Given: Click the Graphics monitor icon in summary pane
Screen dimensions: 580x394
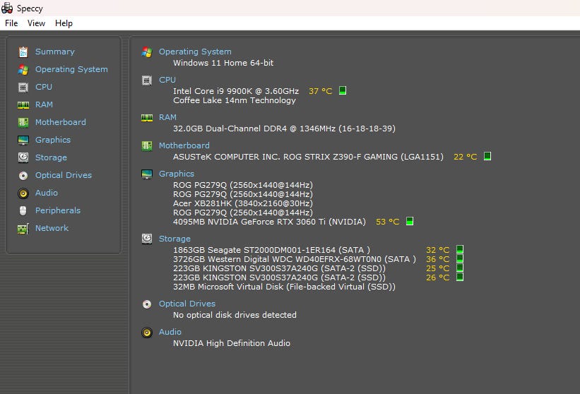Looking at the screenshot, I should coord(147,174).
